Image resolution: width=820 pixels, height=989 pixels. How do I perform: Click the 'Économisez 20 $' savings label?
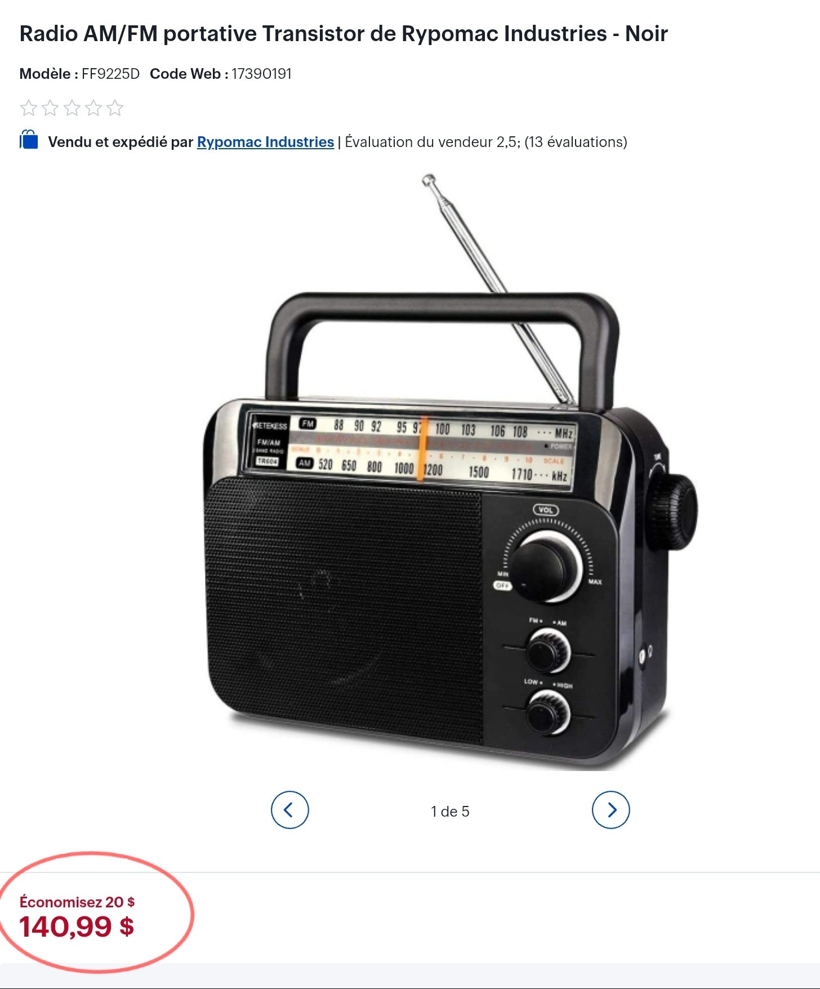coord(77,902)
